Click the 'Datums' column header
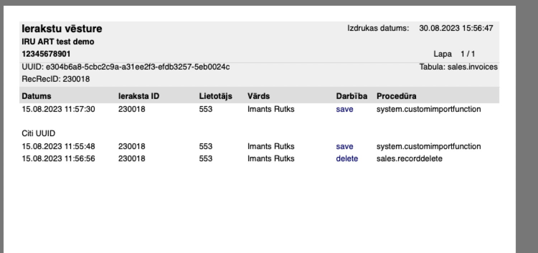 click(x=37, y=96)
